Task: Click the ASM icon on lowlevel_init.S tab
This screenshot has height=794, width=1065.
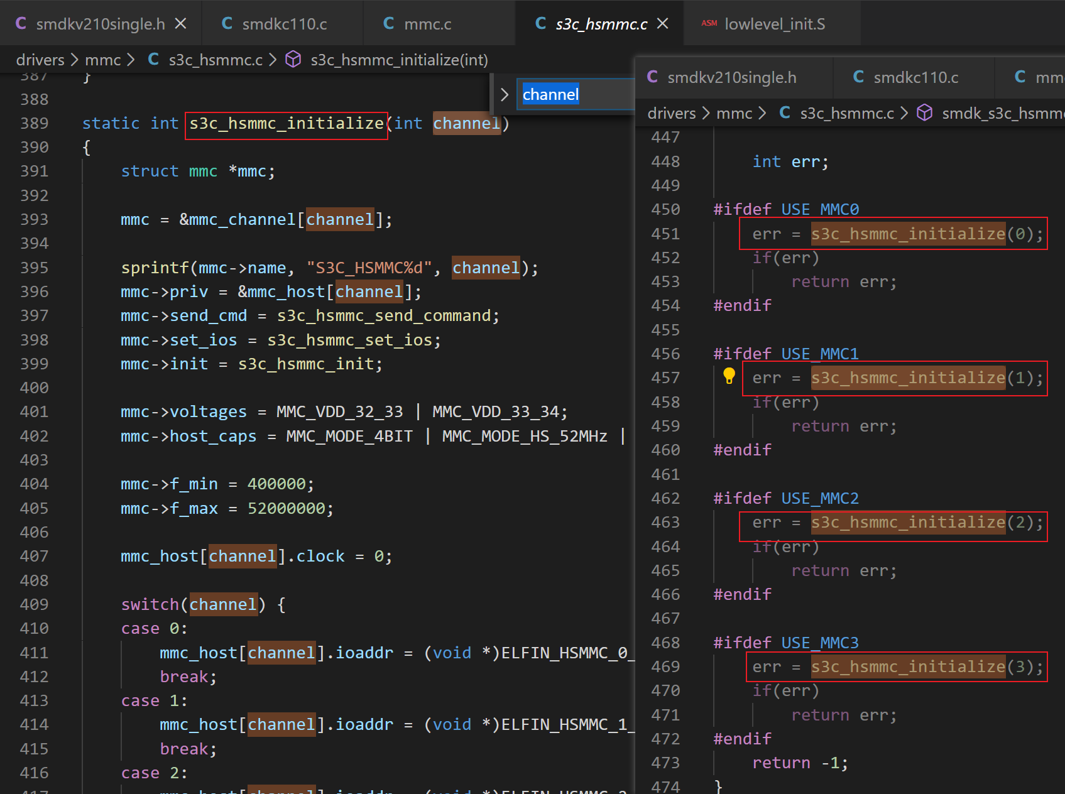Action: [709, 24]
